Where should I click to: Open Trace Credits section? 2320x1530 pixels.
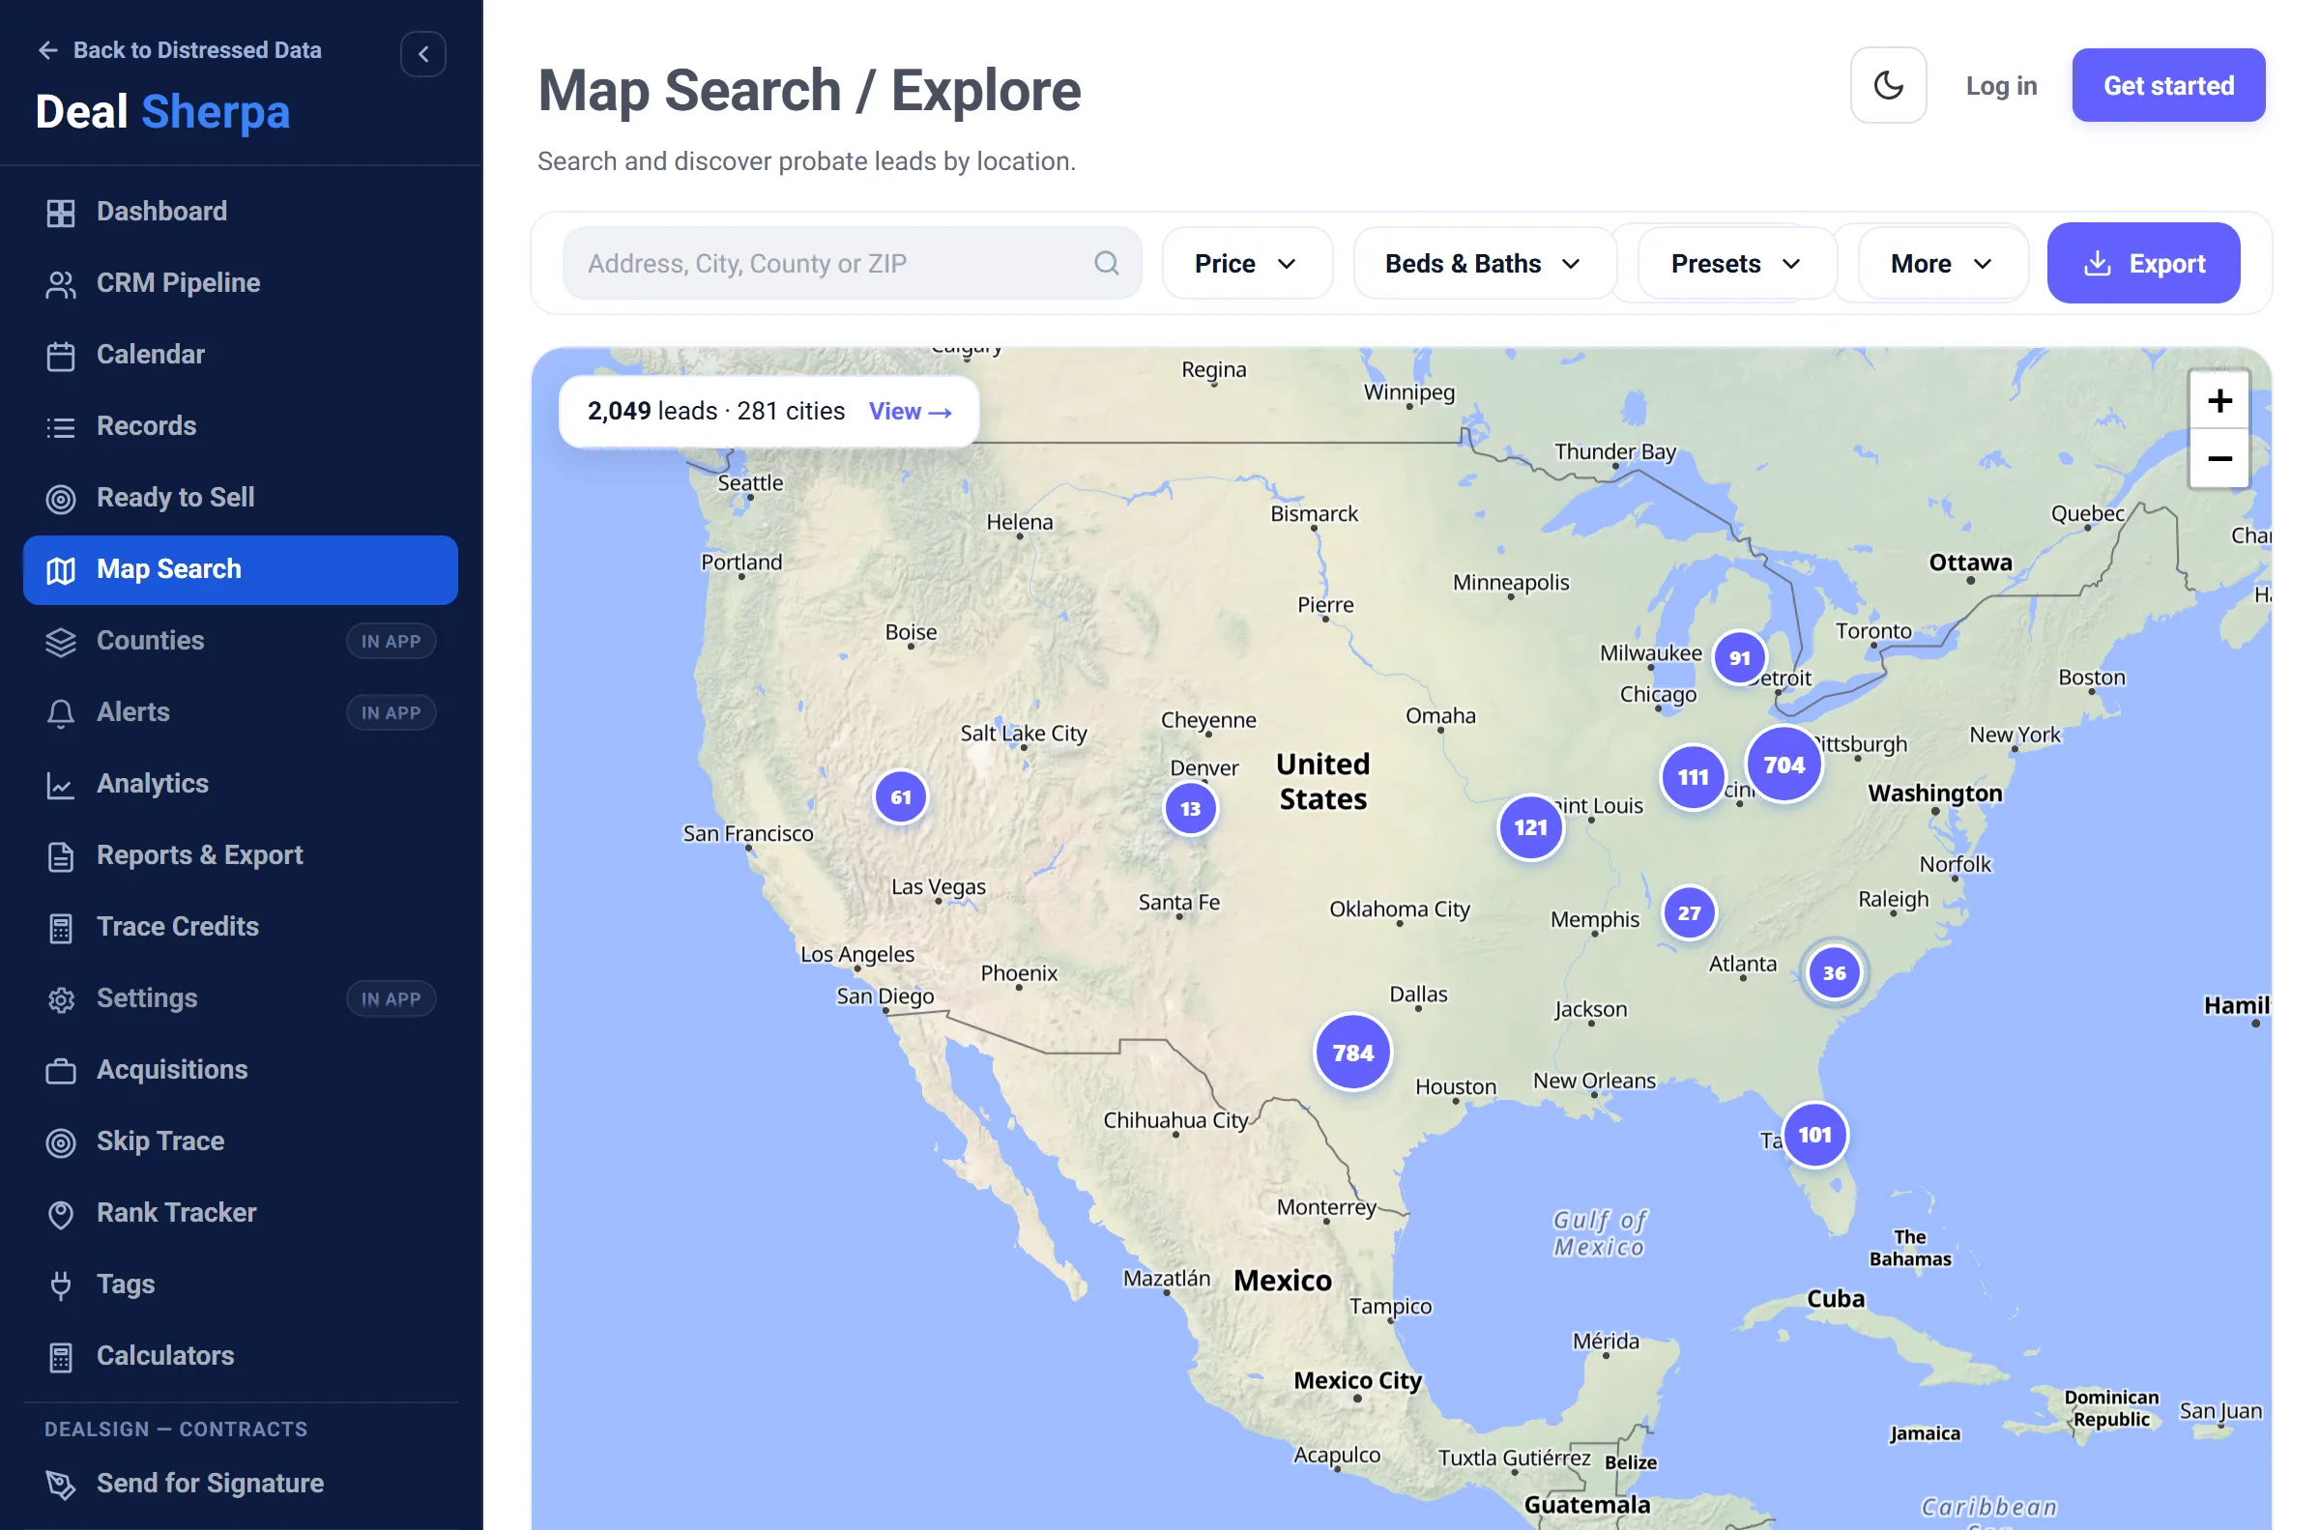pyautogui.click(x=240, y=927)
